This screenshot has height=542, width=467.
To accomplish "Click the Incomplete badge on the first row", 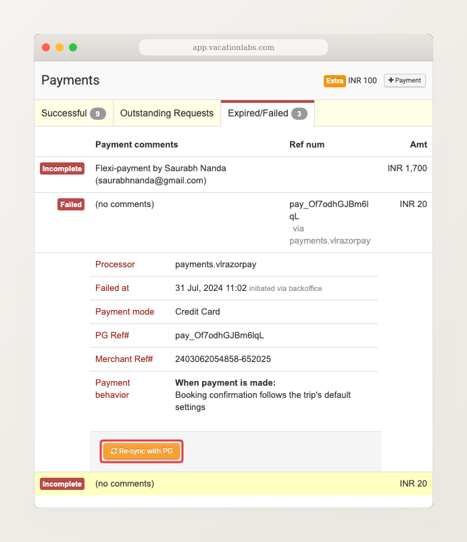I will 62,168.
